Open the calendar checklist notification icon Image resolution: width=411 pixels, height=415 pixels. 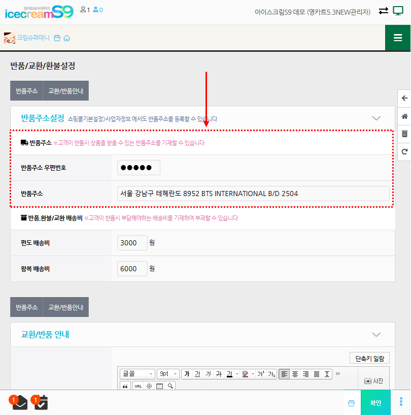pos(40,403)
